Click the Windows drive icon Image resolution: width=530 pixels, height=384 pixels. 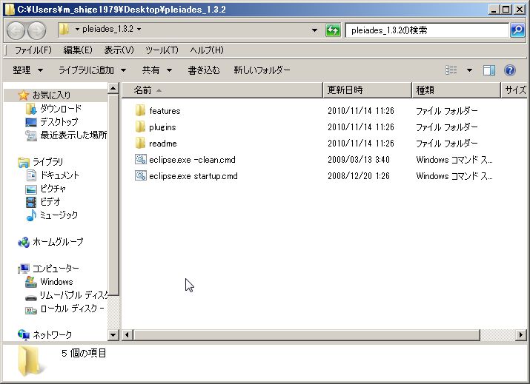[x=30, y=282]
